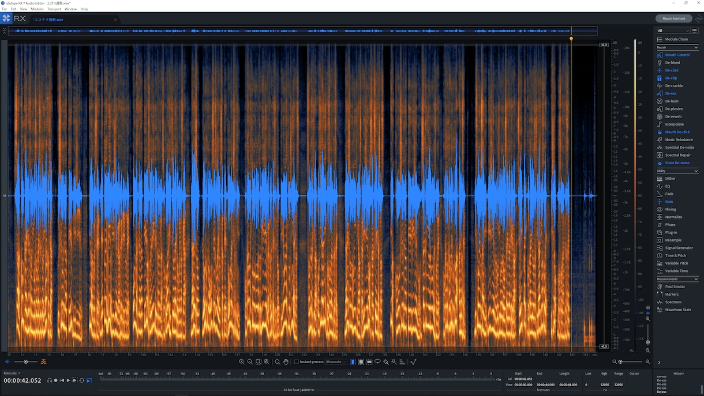Toggle the frequency selection tool
Screen dimensions: 704x396
[x=369, y=362]
